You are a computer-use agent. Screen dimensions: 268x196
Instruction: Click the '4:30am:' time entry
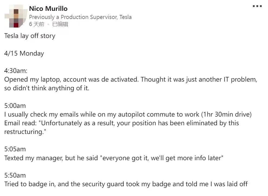(x=16, y=71)
